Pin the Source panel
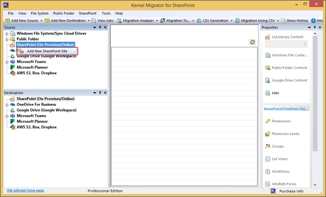This screenshot has height=197, width=326. point(100,27)
